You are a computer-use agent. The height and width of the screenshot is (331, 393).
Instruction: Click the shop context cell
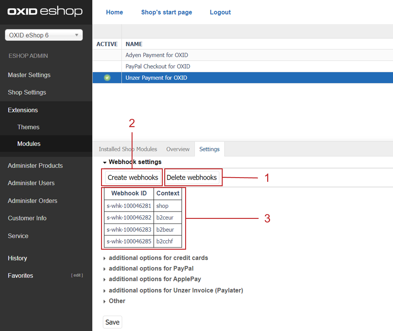pyautogui.click(x=168, y=206)
